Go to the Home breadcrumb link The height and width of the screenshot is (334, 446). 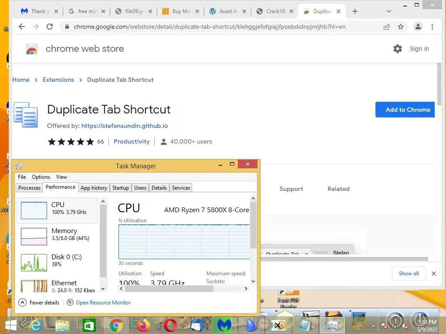(21, 80)
